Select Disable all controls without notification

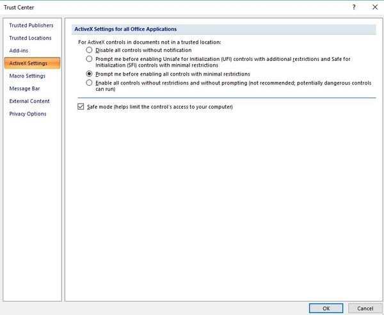click(x=89, y=50)
